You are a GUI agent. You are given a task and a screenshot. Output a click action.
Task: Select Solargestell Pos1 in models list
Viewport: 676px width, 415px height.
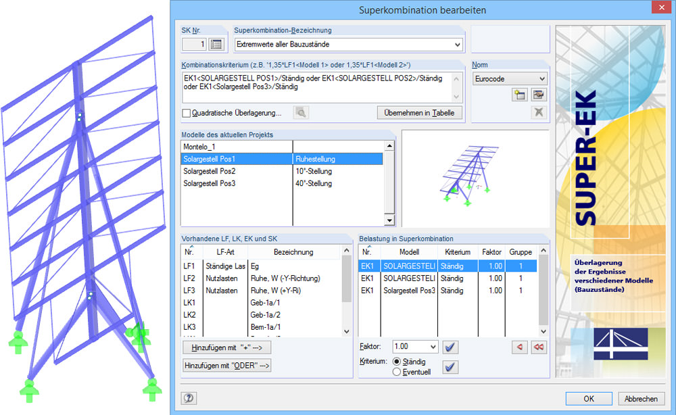click(x=282, y=159)
